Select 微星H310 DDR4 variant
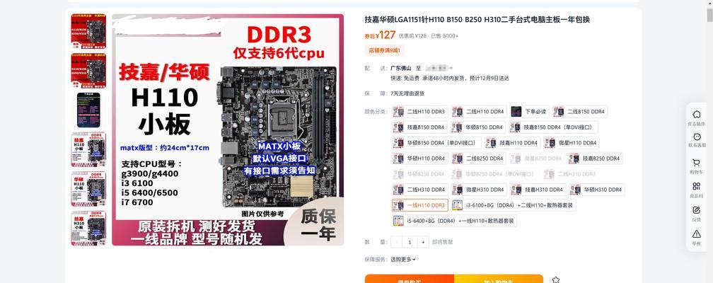 (480, 190)
